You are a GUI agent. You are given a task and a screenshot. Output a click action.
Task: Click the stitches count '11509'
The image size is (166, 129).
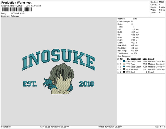162,2
